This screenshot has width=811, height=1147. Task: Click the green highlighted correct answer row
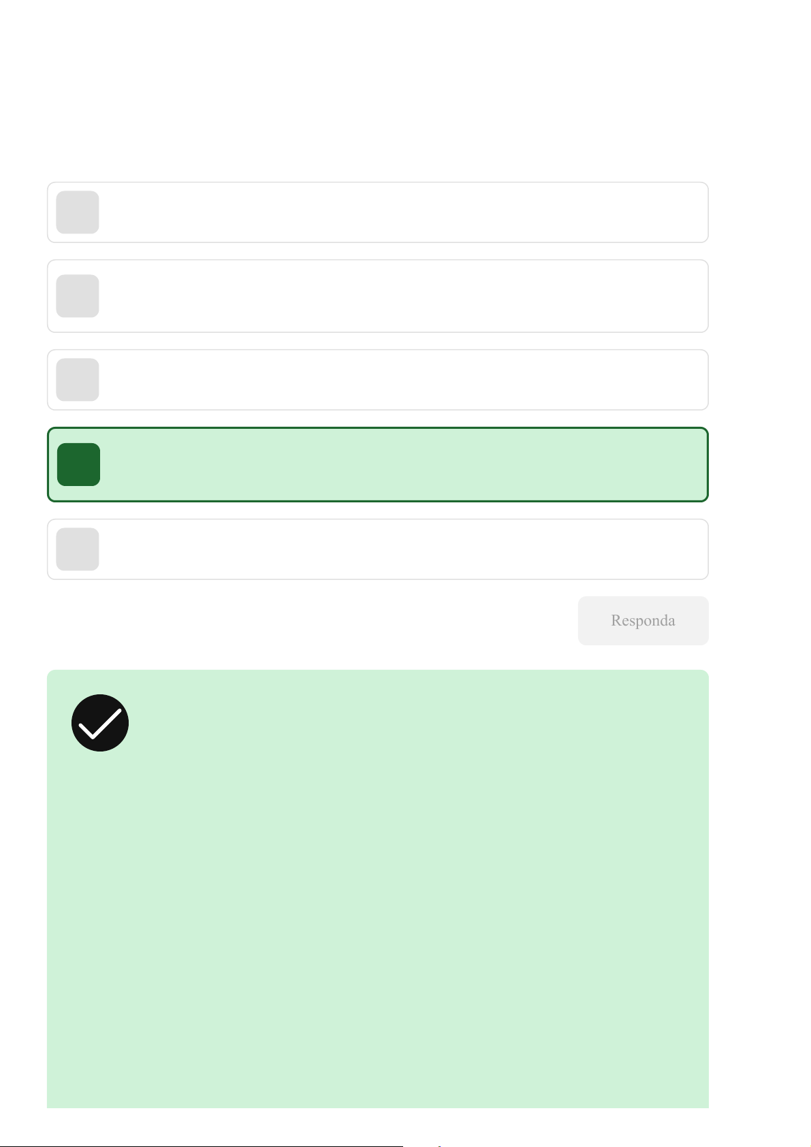[402, 464]
